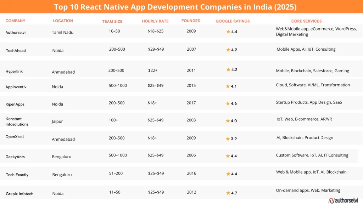
Task: Click the authorselvi swirl logo at bottom right
Action: 331,200
